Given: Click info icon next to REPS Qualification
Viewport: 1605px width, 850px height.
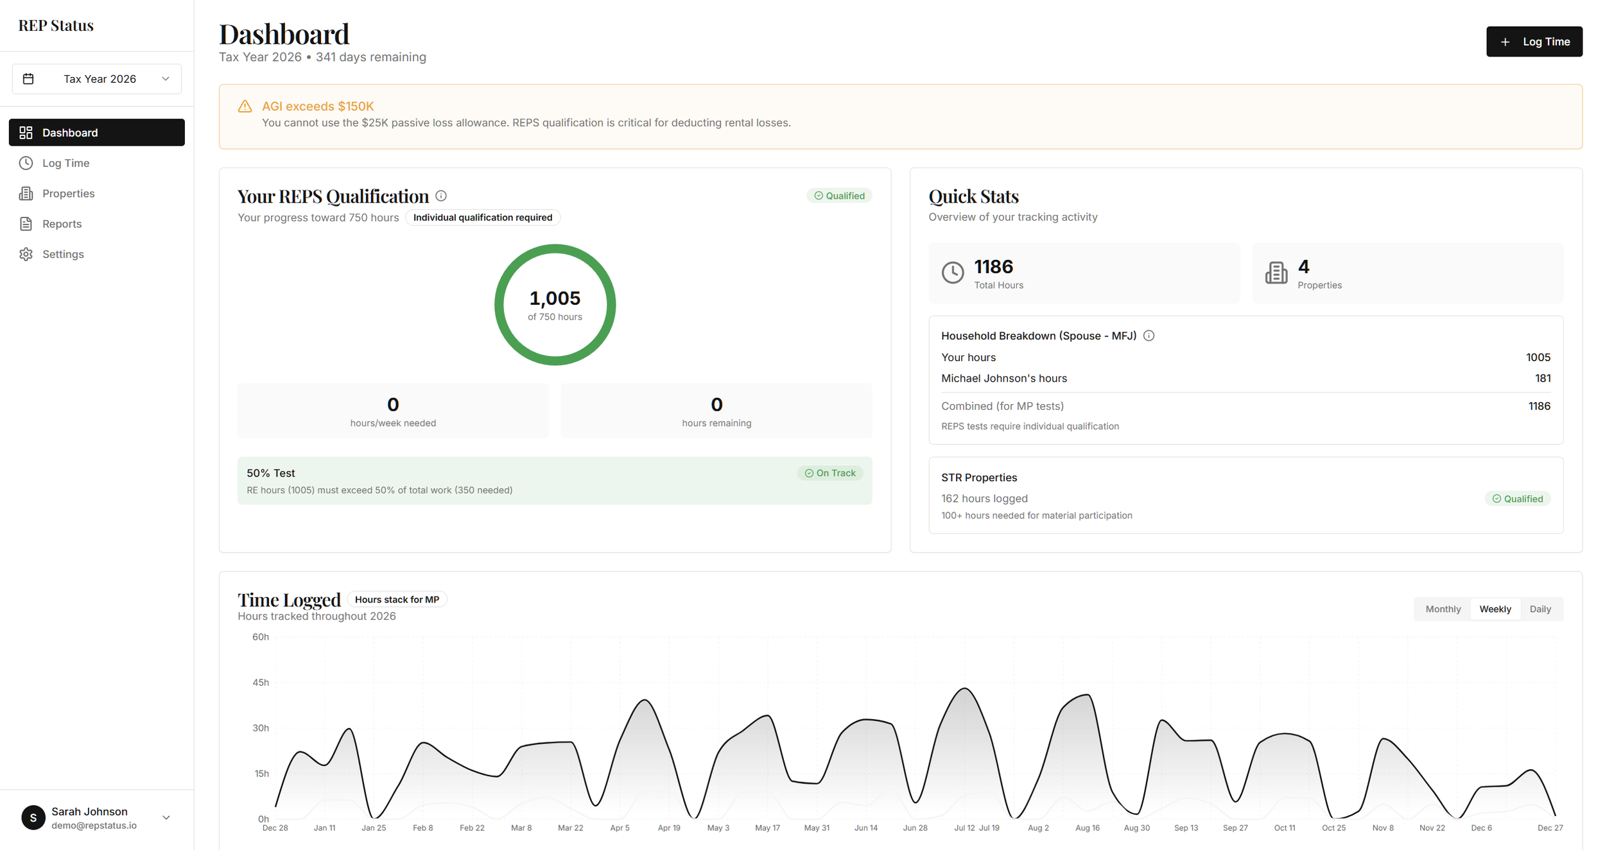Looking at the screenshot, I should click(441, 196).
